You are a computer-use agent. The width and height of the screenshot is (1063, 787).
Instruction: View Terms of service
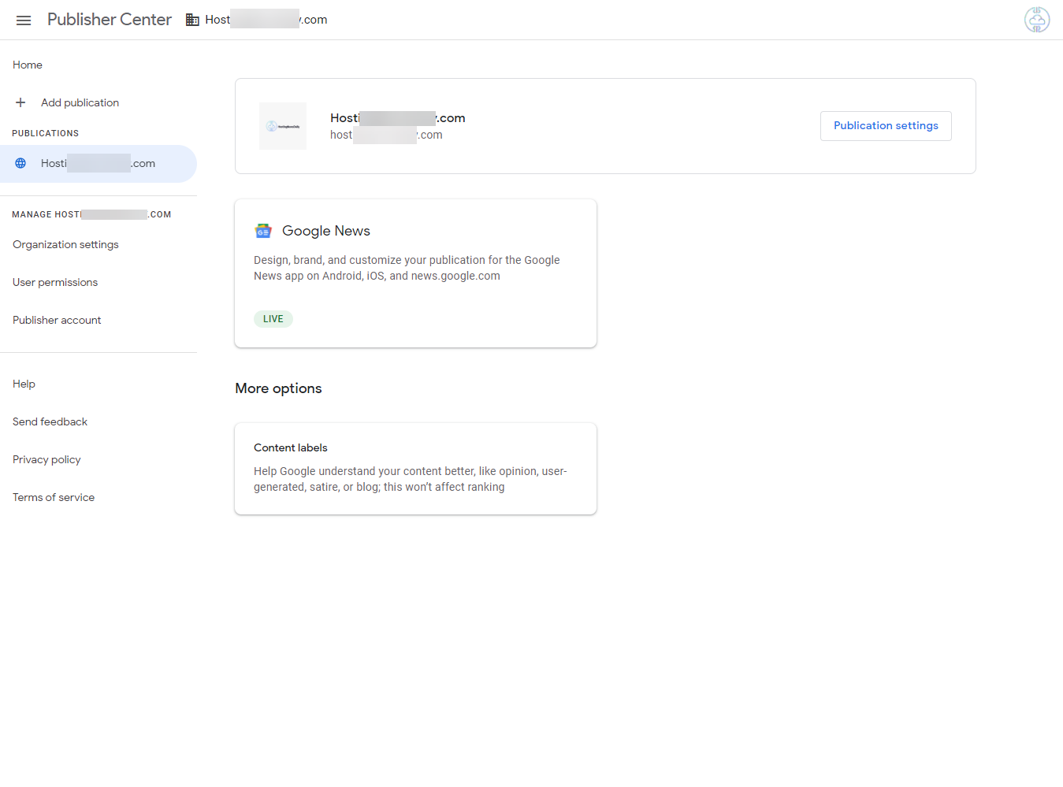[x=54, y=497]
